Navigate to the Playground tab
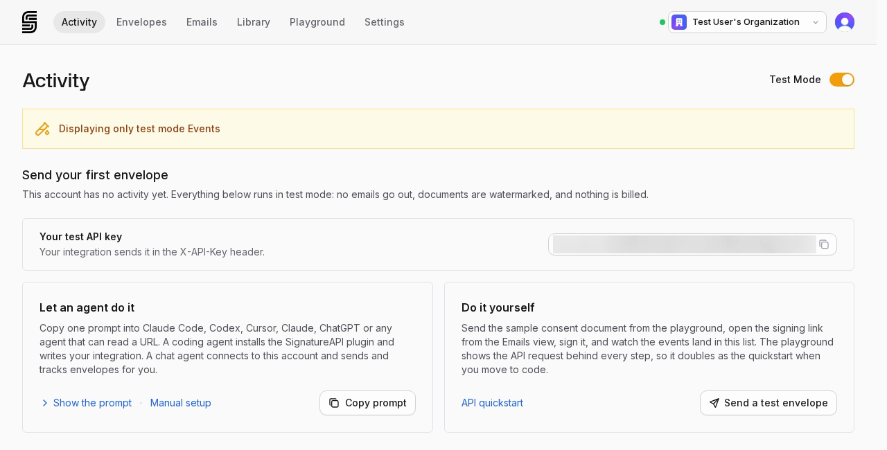Screen dimensions: 887x450 pyautogui.click(x=317, y=22)
